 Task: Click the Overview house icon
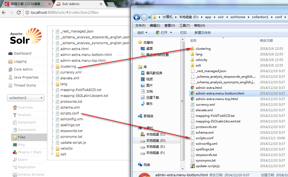tap(15, 108)
